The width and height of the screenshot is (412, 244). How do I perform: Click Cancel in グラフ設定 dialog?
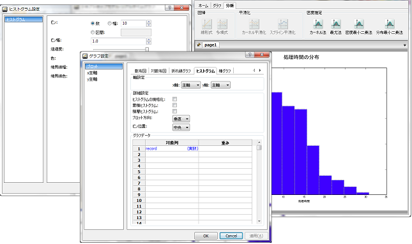point(231,236)
